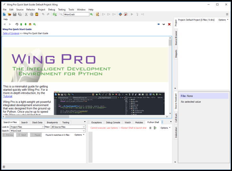Viewport: 232px width, 171px height.
Task: Click the Undo arrow icon
Action: click(43, 14)
